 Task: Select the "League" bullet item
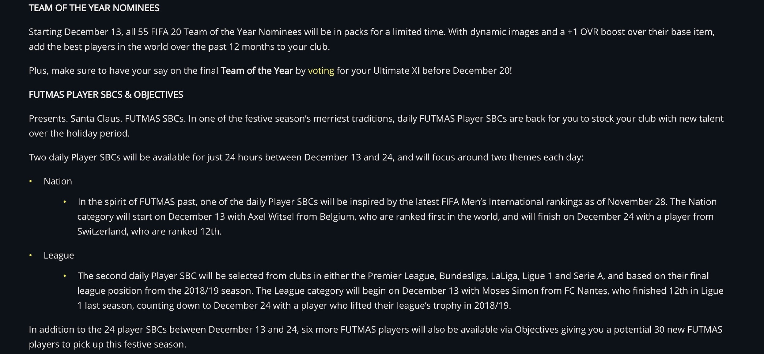coord(59,255)
